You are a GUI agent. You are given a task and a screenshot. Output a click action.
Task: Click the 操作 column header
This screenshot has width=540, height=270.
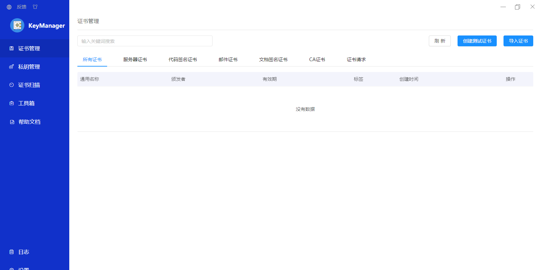pyautogui.click(x=511, y=79)
